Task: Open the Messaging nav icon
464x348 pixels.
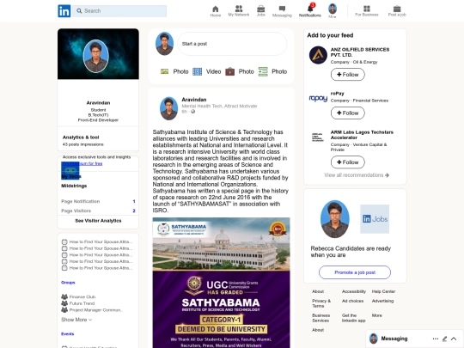Action: click(x=282, y=9)
